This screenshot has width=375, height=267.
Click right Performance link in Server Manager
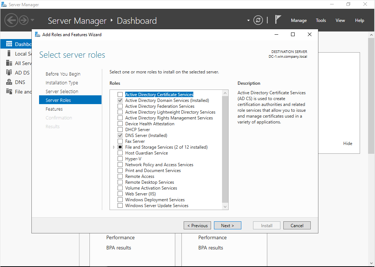(x=213, y=237)
